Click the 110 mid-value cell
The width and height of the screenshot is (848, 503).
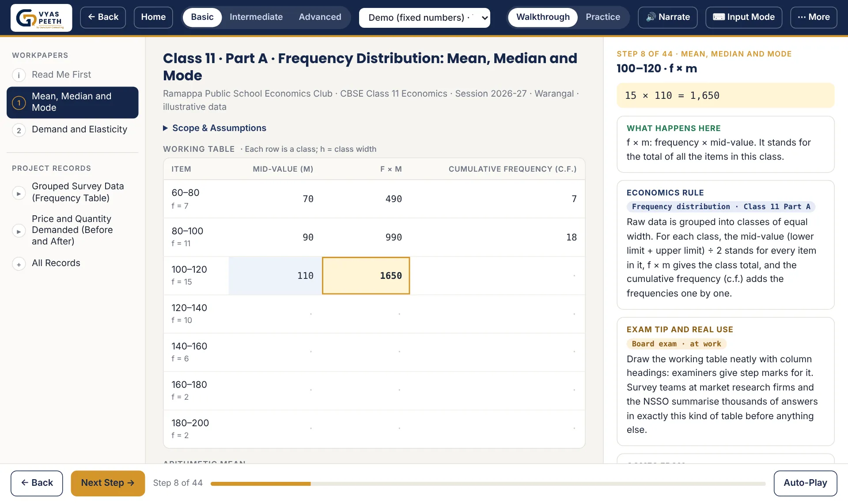275,276
